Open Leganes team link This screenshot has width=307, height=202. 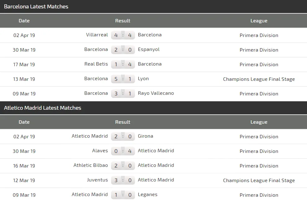coord(147,195)
